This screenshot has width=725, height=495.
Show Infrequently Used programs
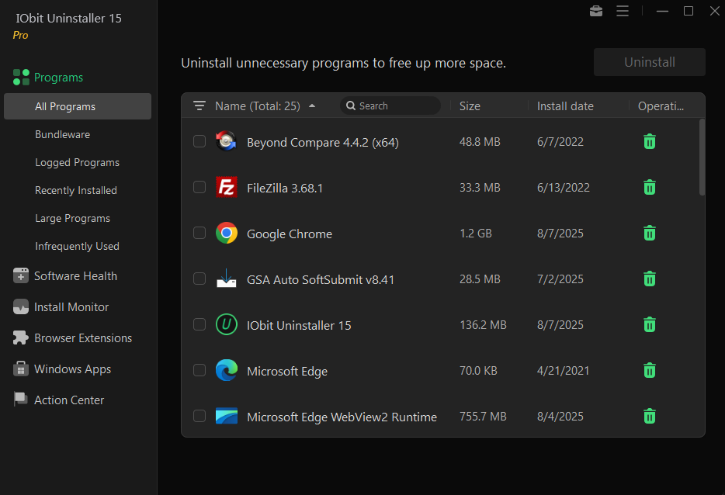(77, 247)
